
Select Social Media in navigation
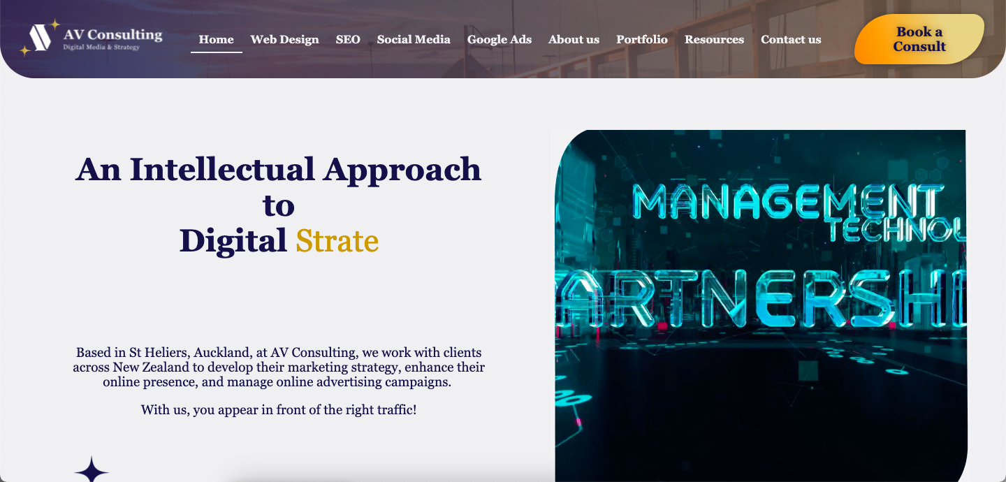tap(414, 40)
